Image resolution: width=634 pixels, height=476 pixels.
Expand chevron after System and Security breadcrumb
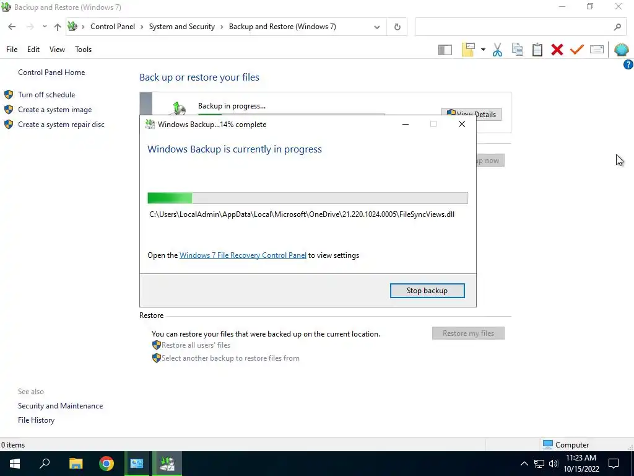point(222,27)
